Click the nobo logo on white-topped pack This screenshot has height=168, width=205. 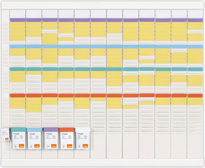pos(85,146)
